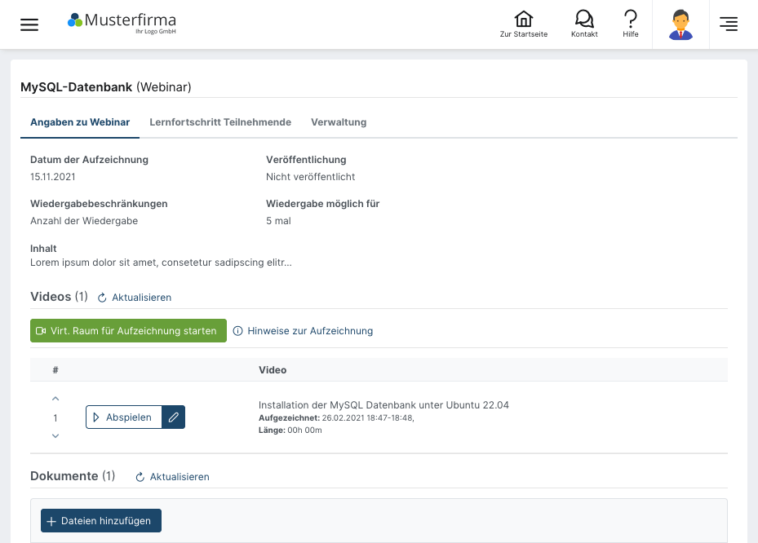The image size is (758, 543).
Task: Click the Aufgezeichnet 26.02.2021 timestamp
Action: click(x=336, y=418)
